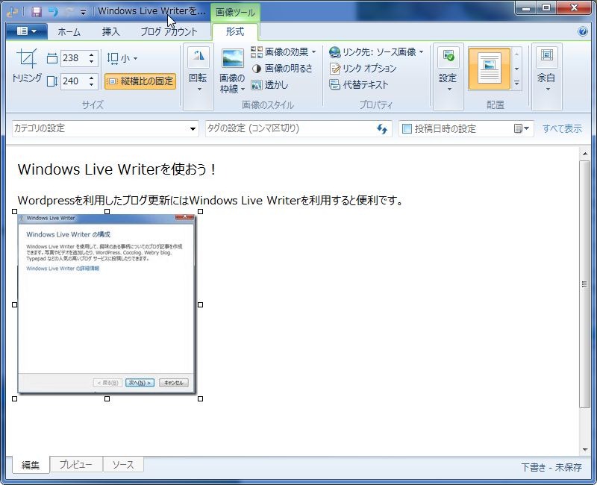Click the Redo icon in title bar
The height and width of the screenshot is (485, 597).
click(69, 12)
